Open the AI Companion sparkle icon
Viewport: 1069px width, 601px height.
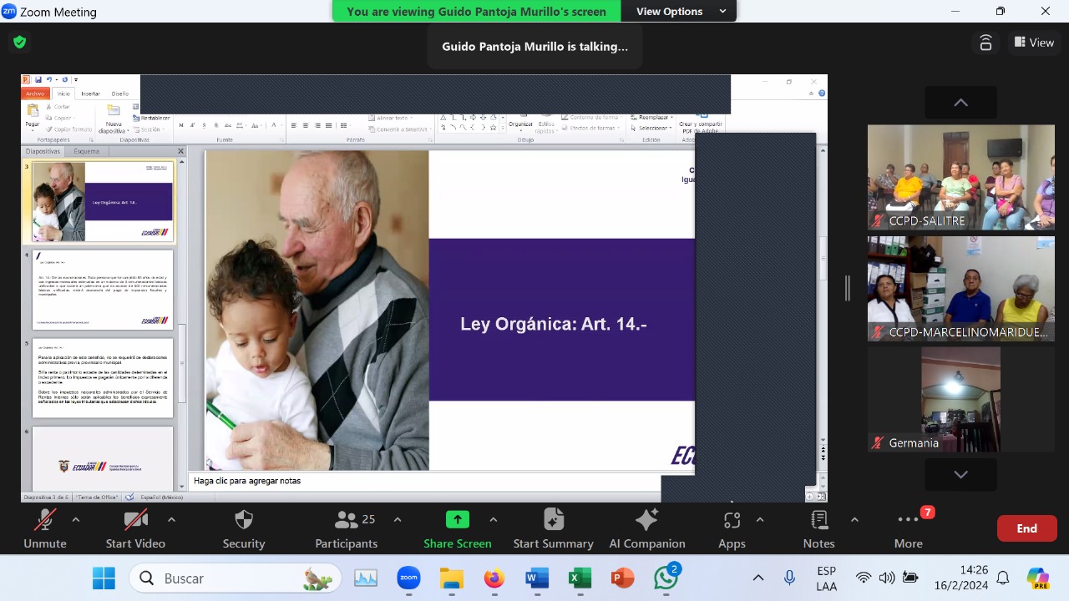point(646,520)
